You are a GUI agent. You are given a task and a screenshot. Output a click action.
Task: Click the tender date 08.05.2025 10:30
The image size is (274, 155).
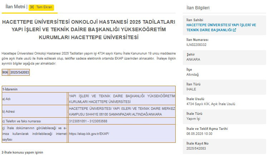(199, 134)
